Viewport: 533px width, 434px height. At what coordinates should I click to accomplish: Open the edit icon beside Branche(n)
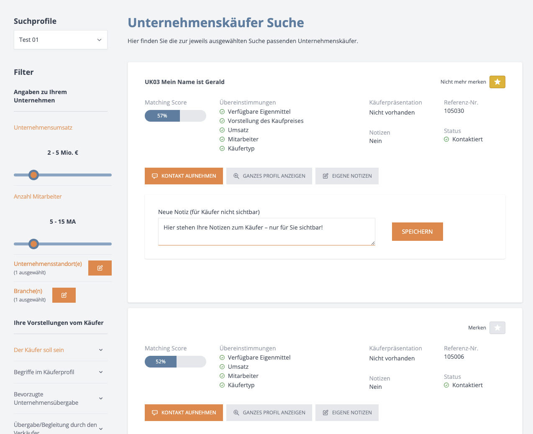(64, 295)
